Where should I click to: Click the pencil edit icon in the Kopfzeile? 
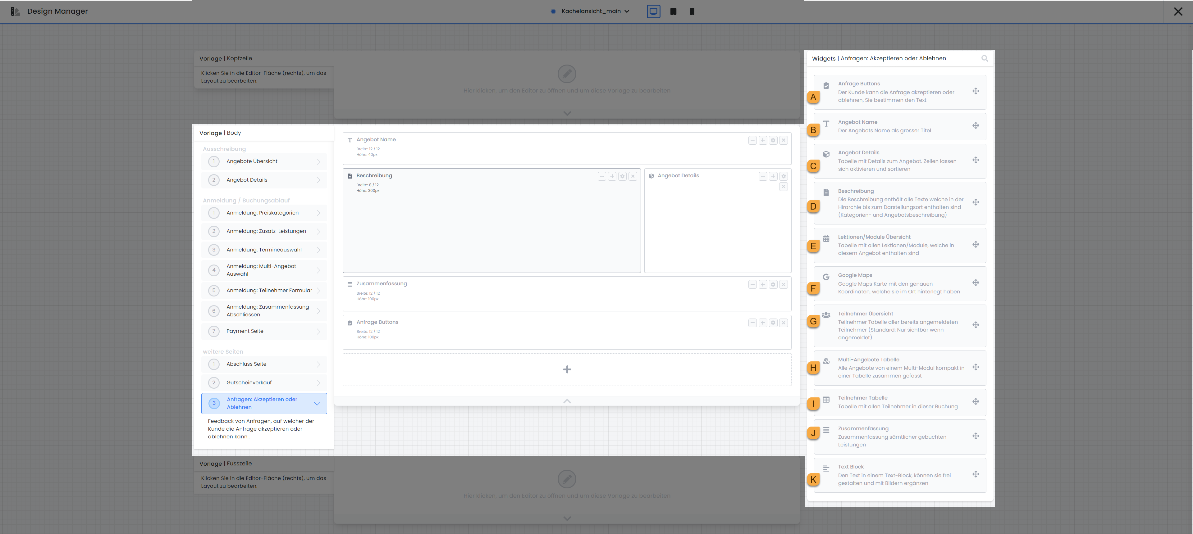click(566, 74)
